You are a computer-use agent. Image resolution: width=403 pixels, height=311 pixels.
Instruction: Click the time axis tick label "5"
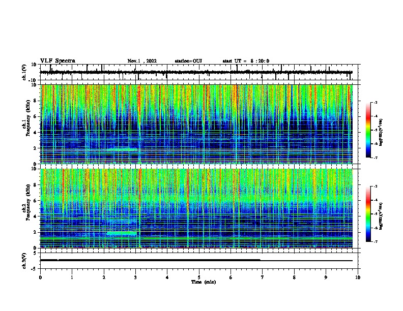tap(199, 277)
